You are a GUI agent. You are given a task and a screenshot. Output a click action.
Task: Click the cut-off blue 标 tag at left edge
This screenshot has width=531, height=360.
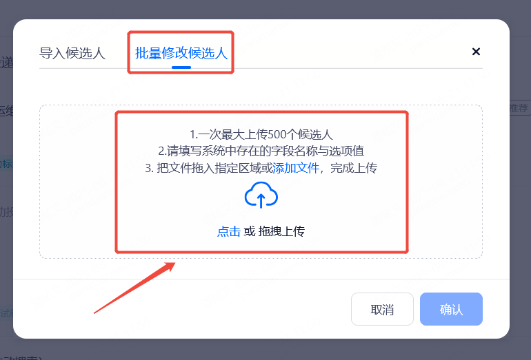(x=6, y=164)
